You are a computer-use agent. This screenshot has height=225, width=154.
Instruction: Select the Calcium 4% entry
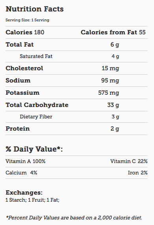[x=21, y=172]
